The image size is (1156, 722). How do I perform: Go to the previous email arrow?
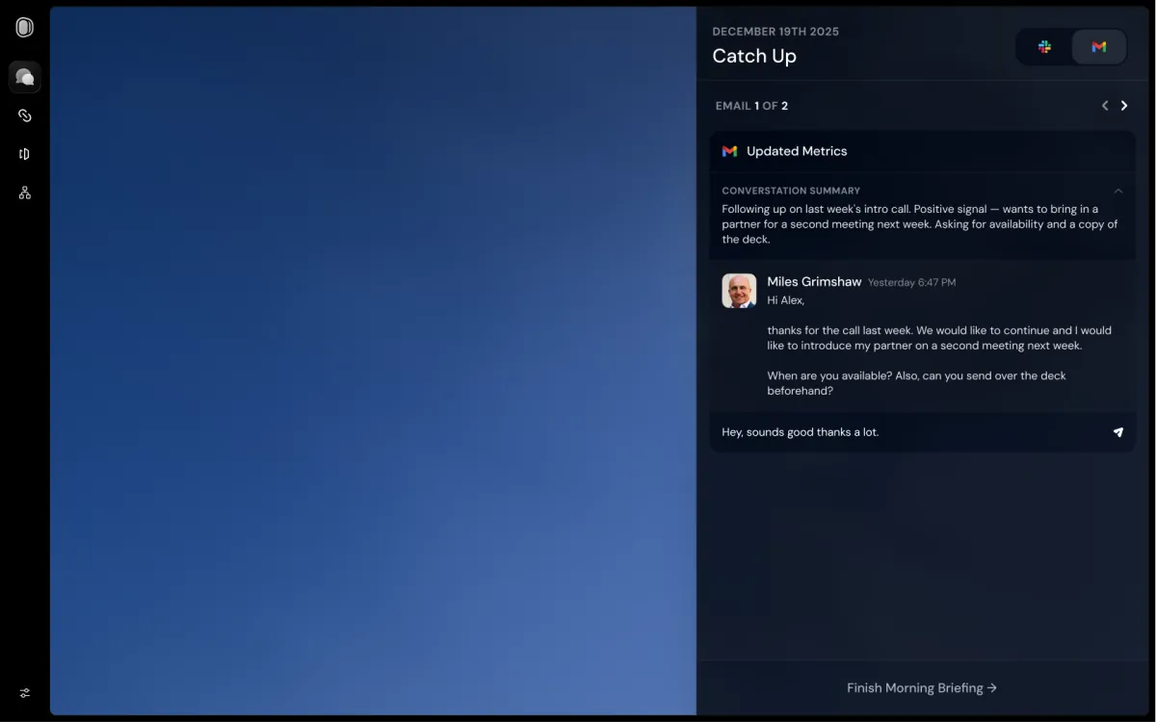(x=1105, y=106)
